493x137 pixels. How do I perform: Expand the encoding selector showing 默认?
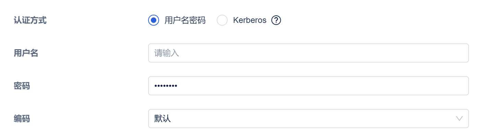coord(308,119)
